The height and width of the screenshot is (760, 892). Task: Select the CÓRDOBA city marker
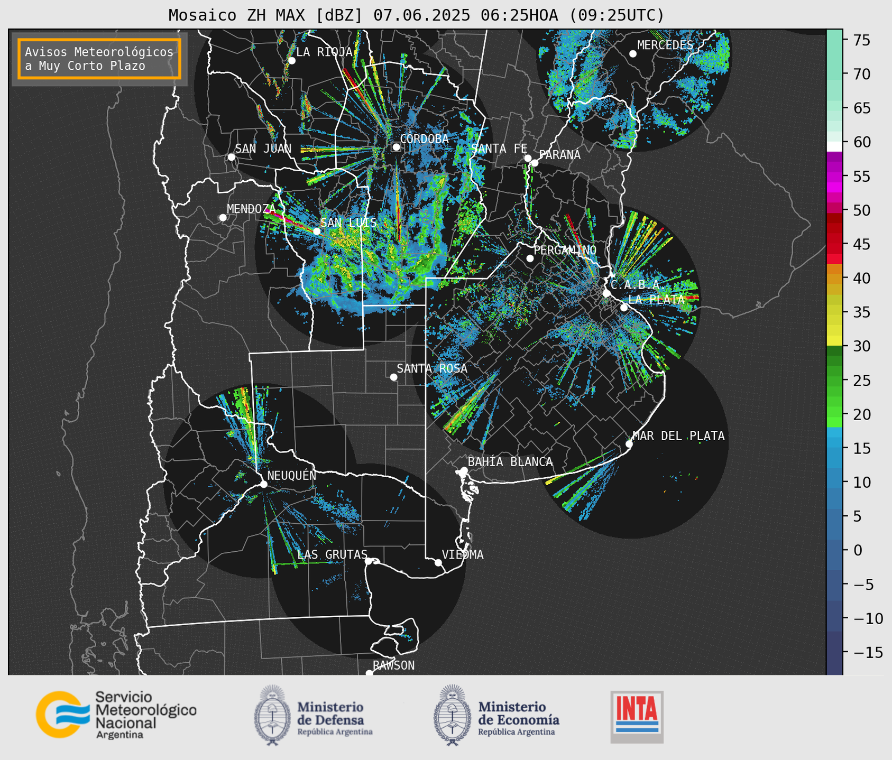[396, 147]
